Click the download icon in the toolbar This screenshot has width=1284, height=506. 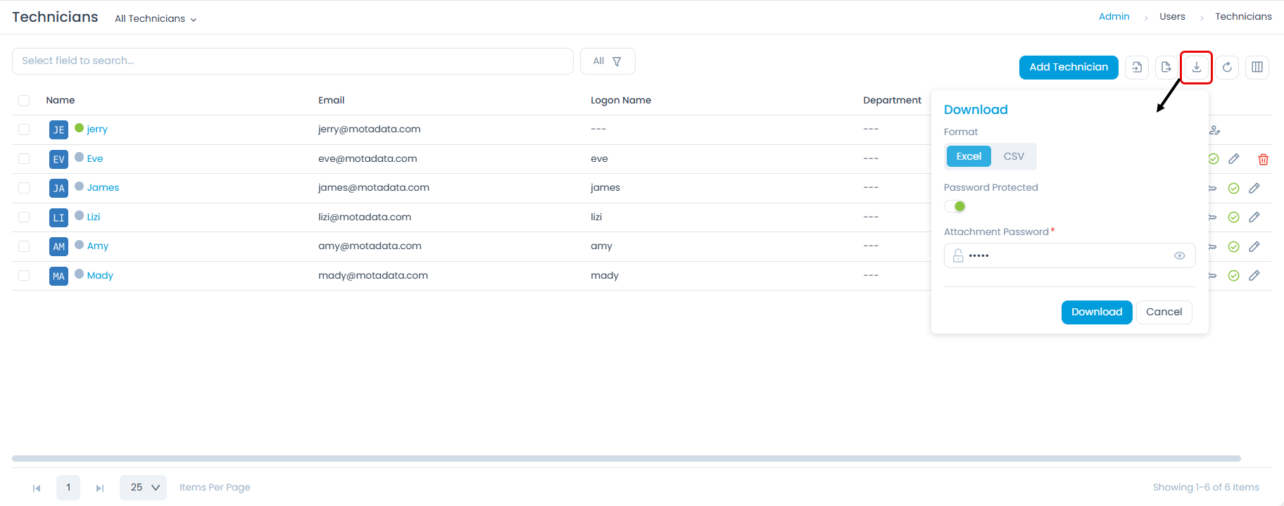click(1196, 68)
